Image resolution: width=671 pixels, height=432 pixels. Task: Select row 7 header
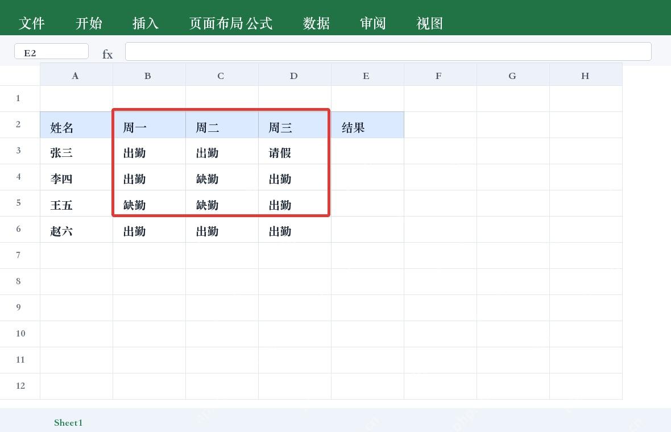(20, 255)
